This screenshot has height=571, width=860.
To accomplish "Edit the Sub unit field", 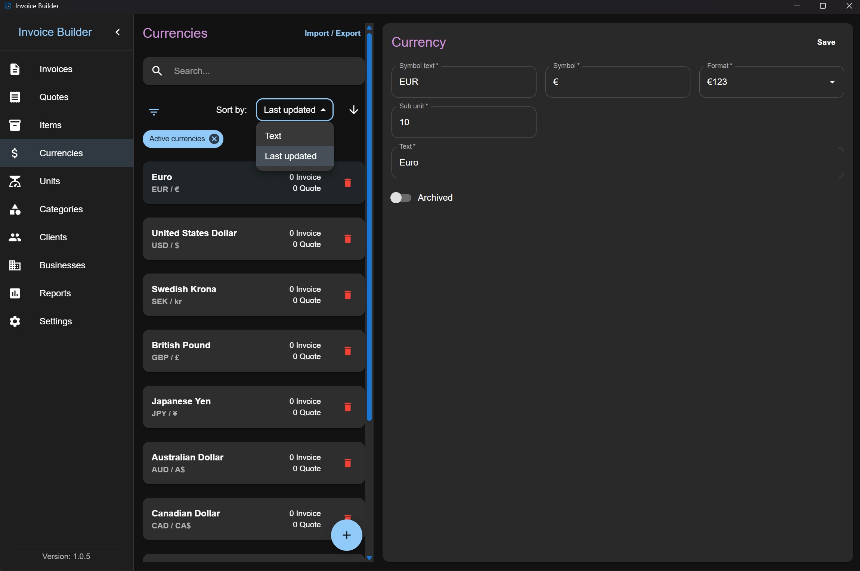I will click(x=464, y=122).
